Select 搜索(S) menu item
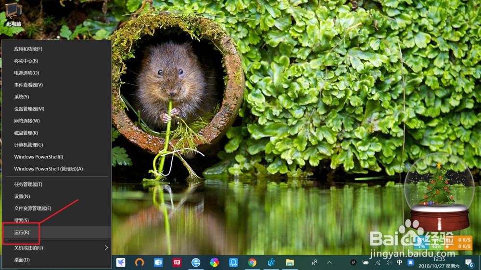481x270 pixels. [57, 220]
